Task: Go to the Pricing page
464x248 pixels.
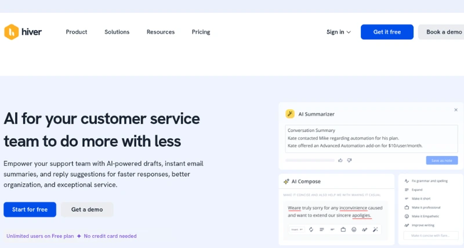Action: pos(201,32)
